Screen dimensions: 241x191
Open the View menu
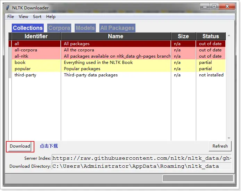pyautogui.click(x=23, y=16)
